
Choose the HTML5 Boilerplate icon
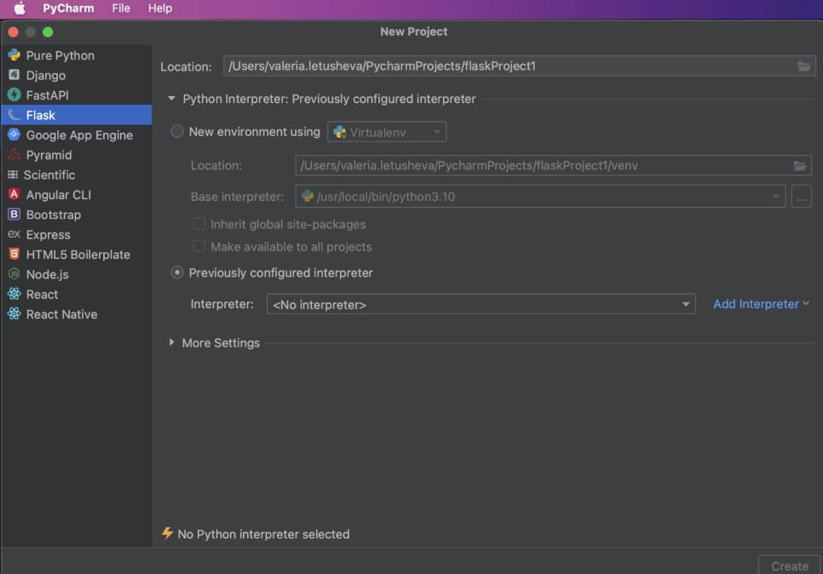[14, 255]
